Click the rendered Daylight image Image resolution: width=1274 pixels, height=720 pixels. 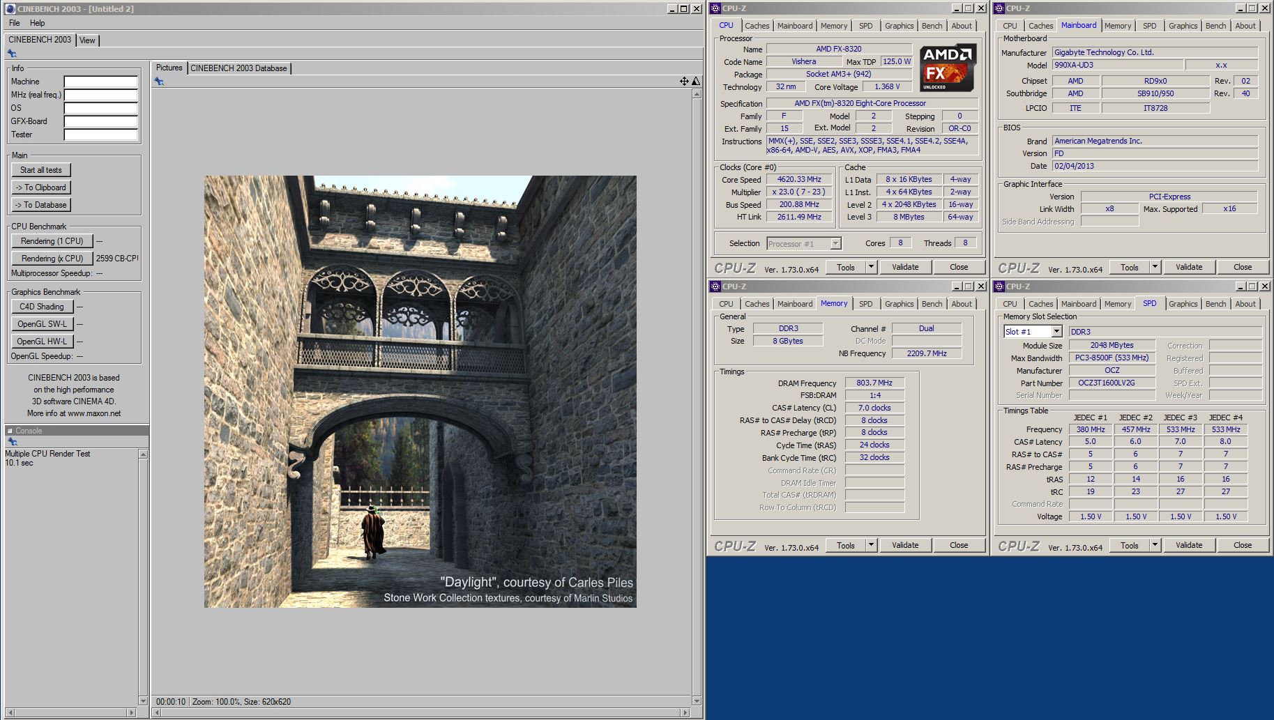click(x=420, y=391)
